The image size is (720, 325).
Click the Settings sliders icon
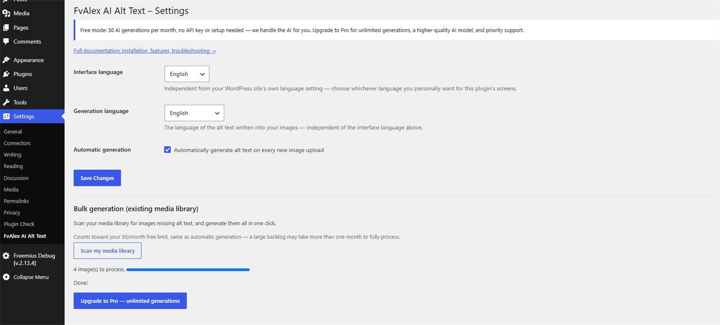point(6,117)
